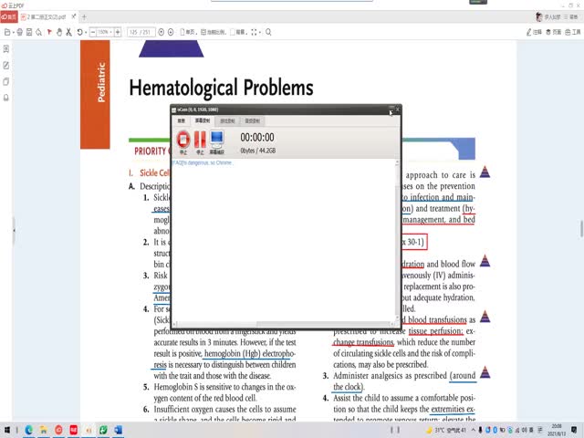
Task: Click the oCam log area scrollbar
Action: tap(396, 237)
